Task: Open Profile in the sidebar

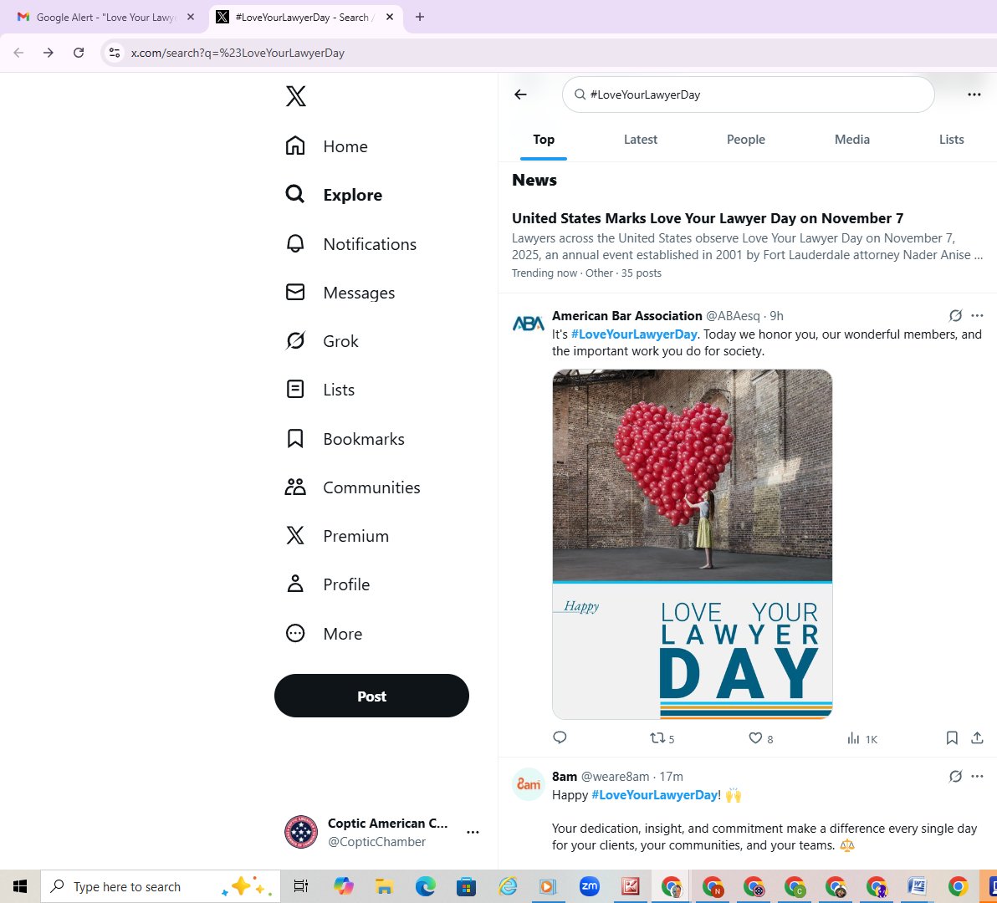Action: click(x=328, y=584)
